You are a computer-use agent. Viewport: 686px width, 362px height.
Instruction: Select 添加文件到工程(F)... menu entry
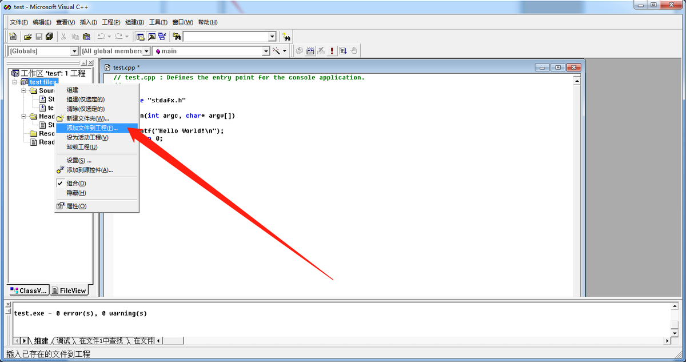click(97, 128)
